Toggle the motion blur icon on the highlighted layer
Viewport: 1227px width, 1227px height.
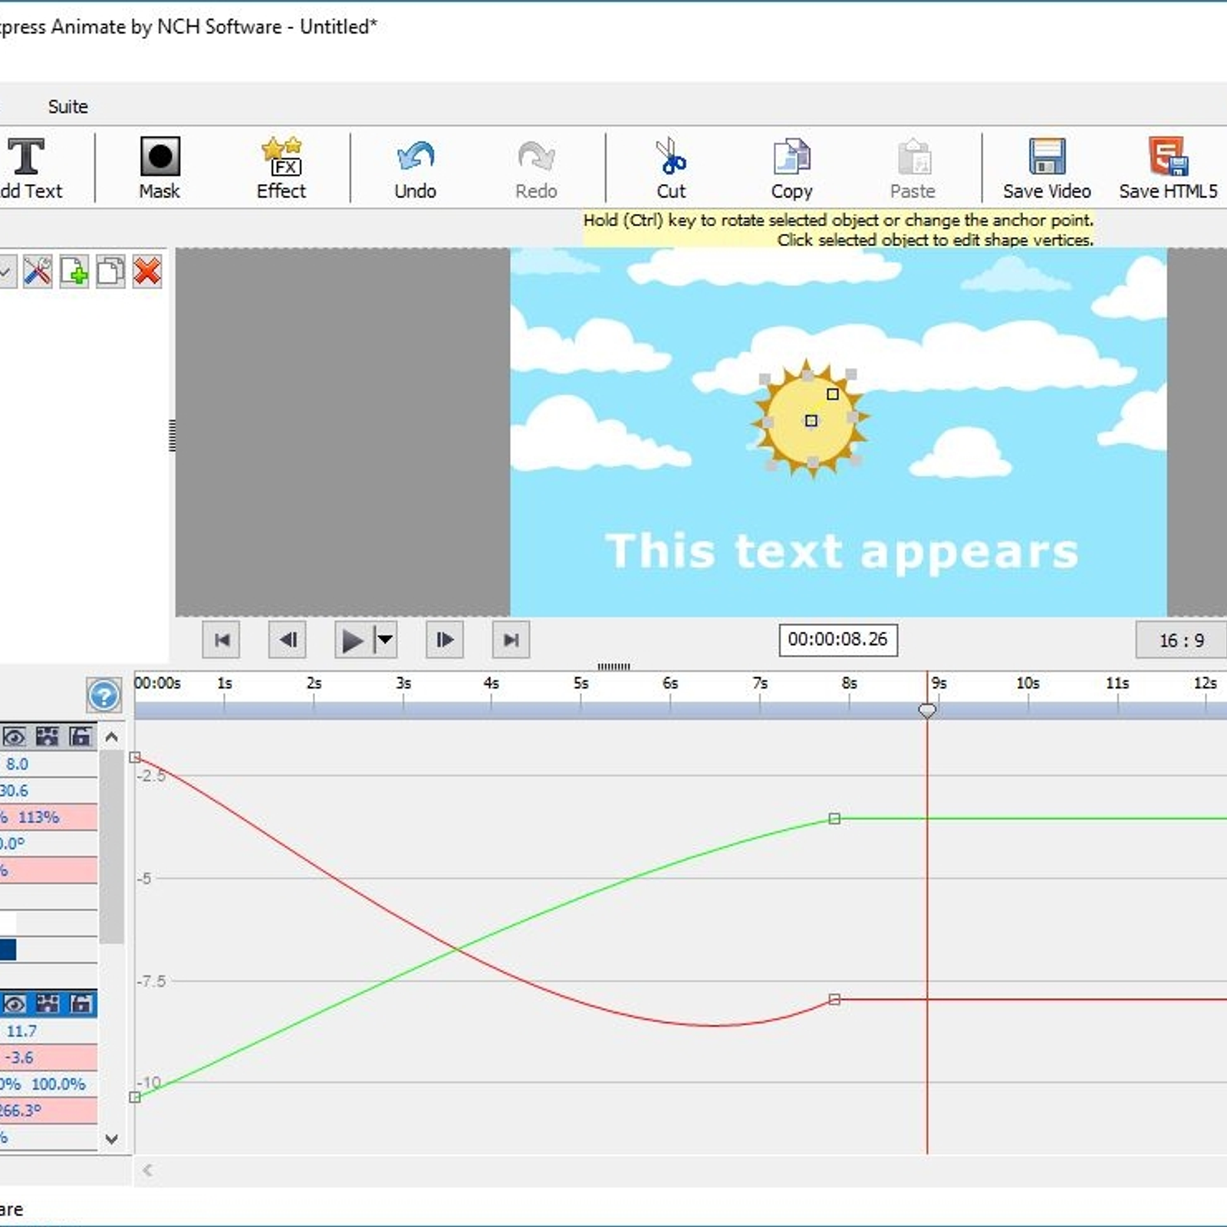tap(48, 1003)
